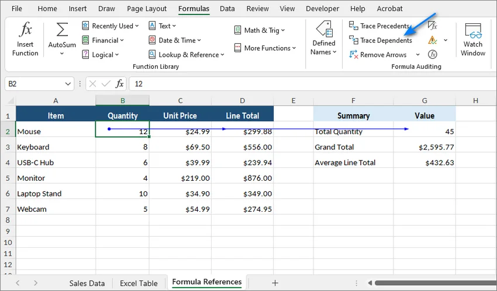497x291 pixels.
Task: Switch to the Draw tab
Action: tap(106, 9)
